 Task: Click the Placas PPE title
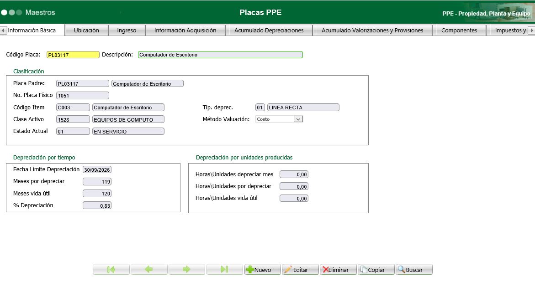(260, 13)
